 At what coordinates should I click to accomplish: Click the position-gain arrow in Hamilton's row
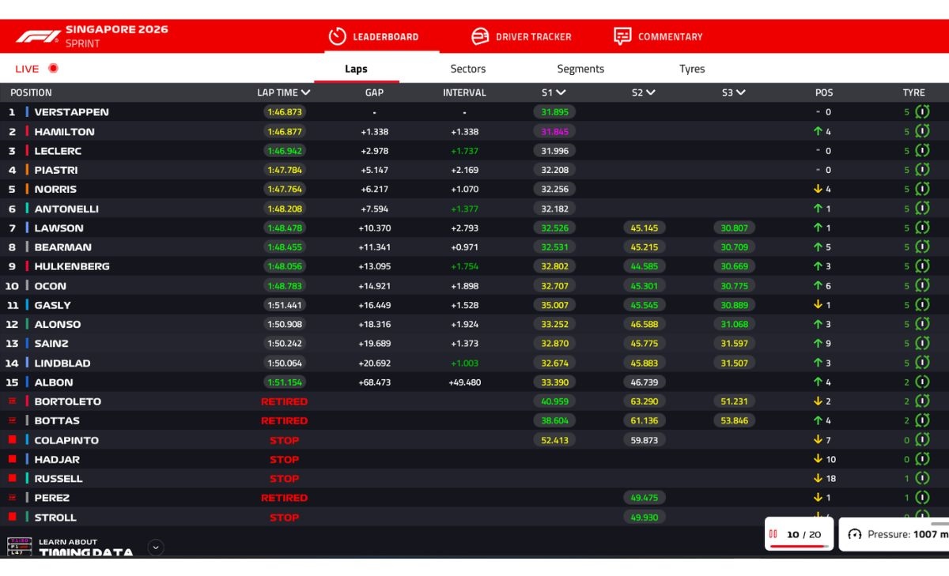[x=818, y=132]
